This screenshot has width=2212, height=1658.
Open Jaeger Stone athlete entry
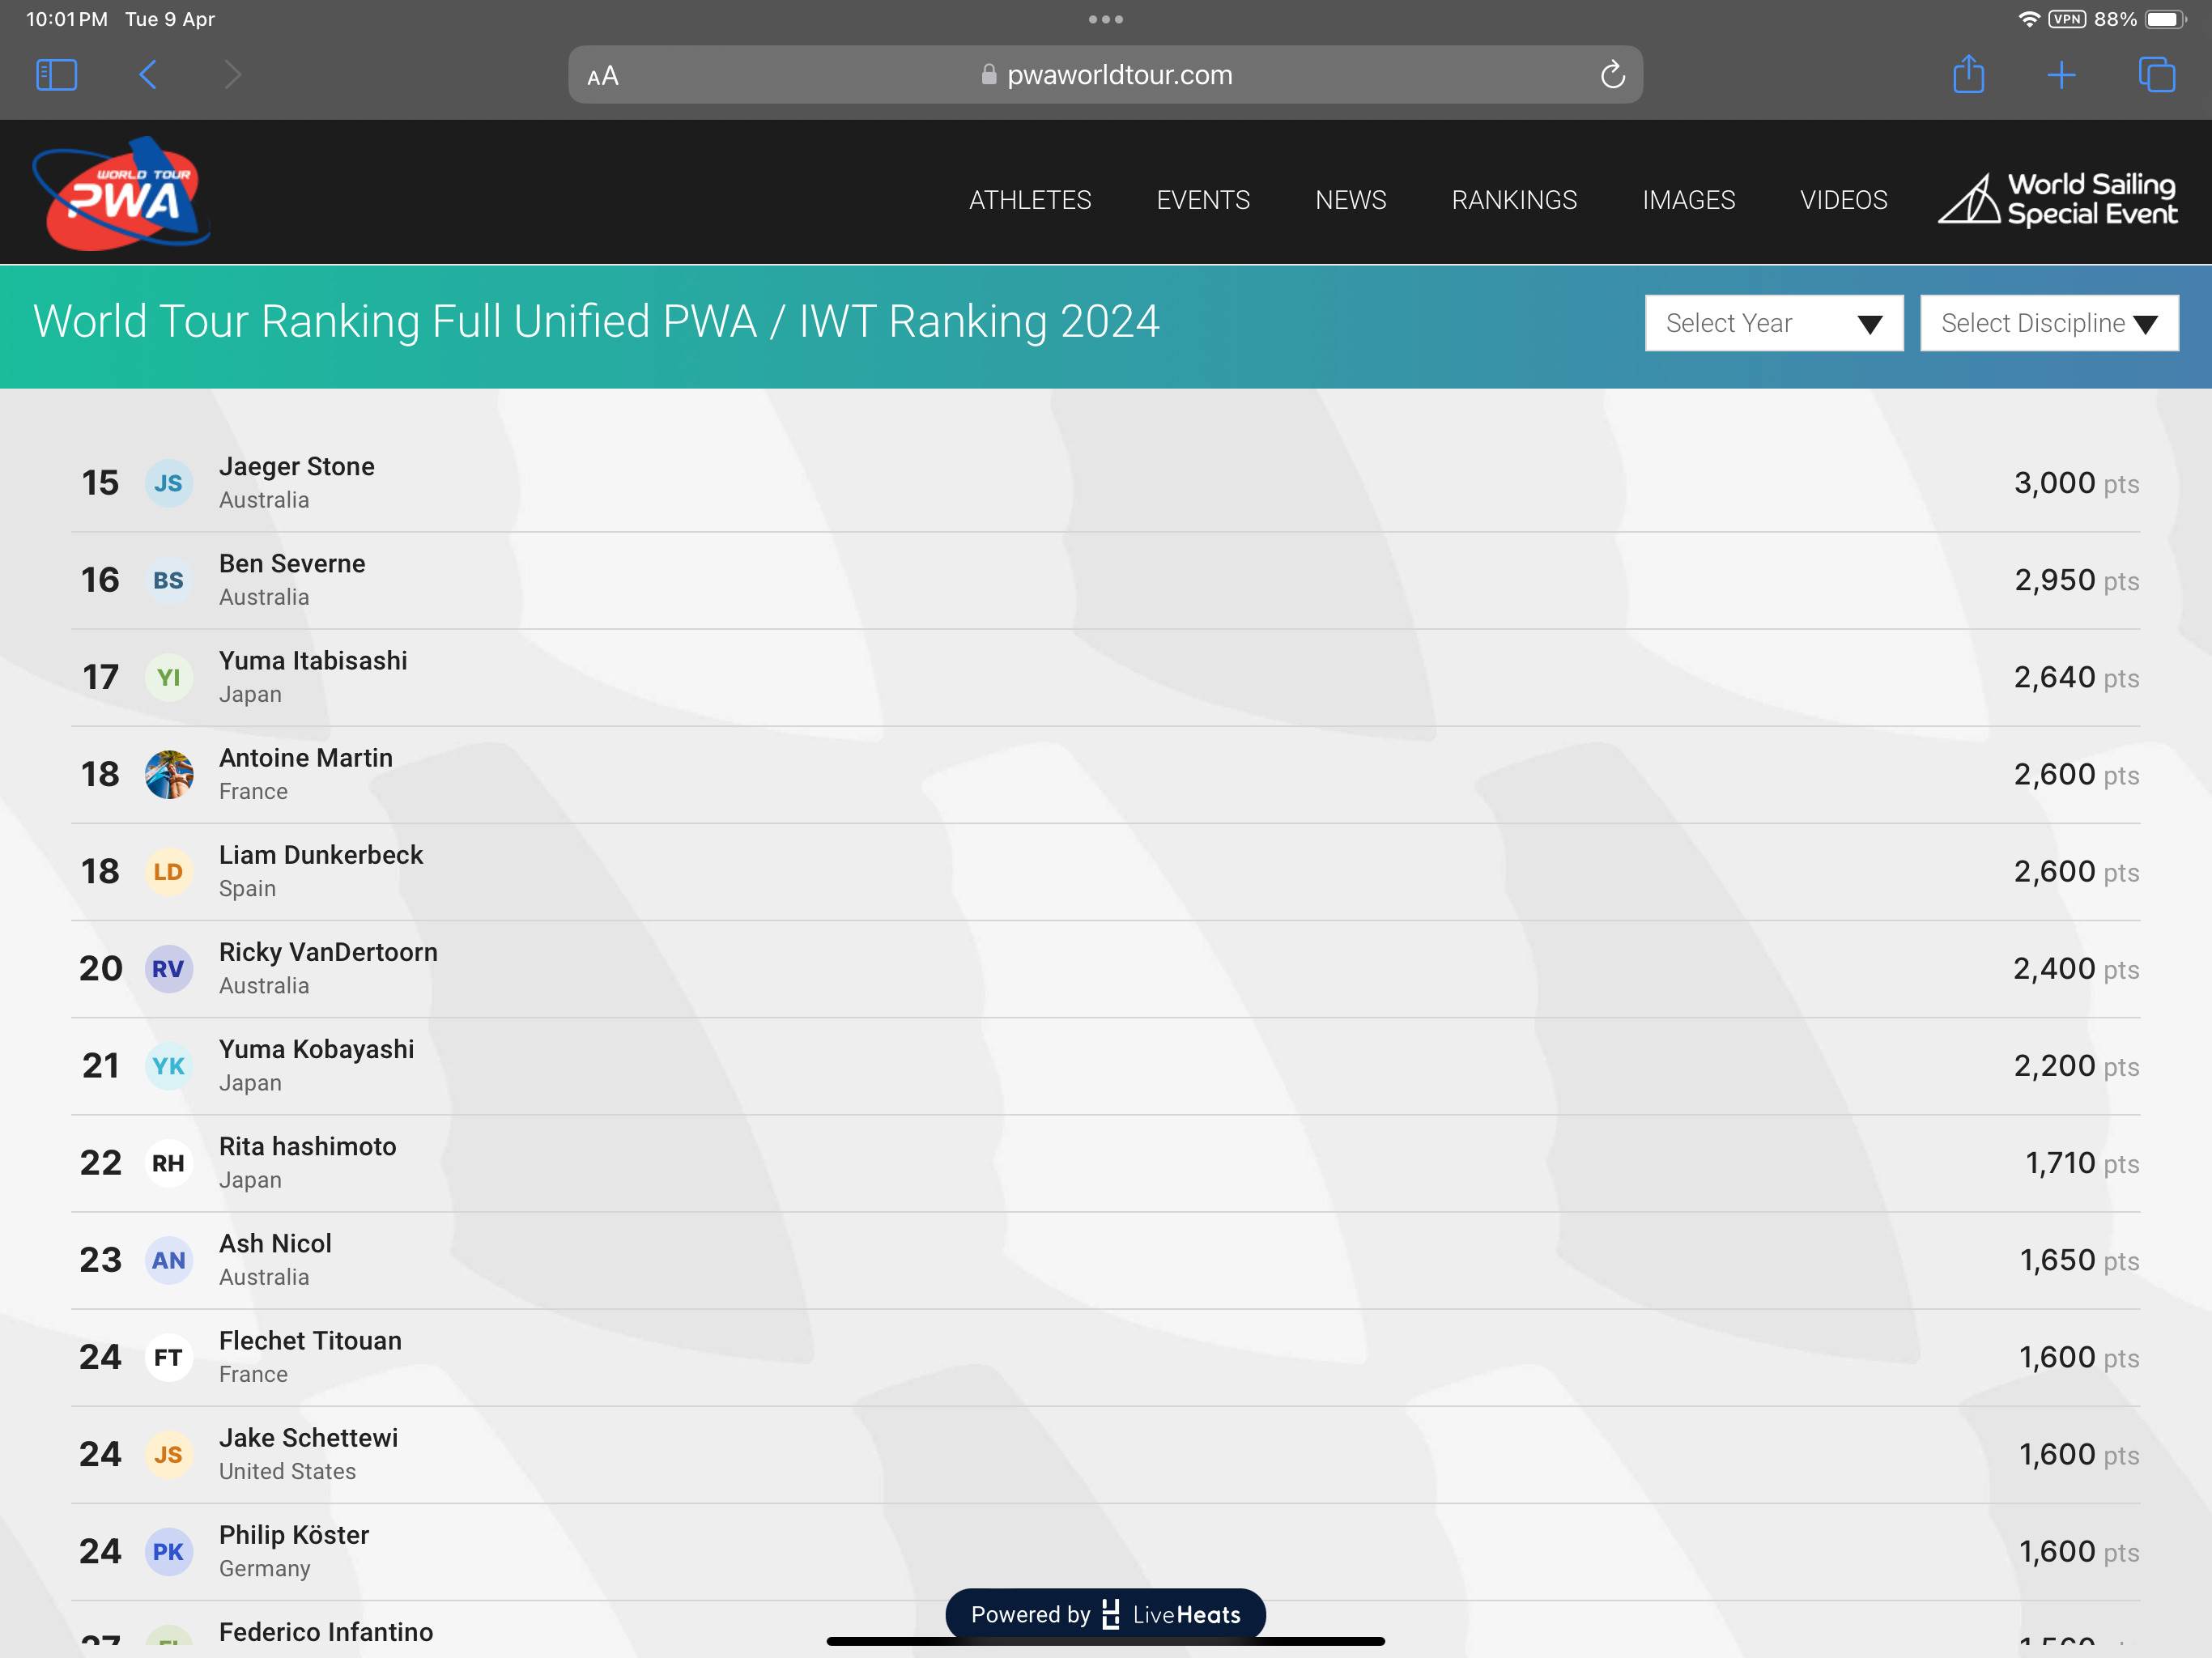297,467
